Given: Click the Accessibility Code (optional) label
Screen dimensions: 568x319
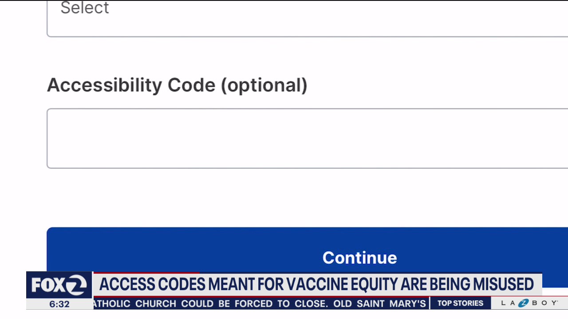Looking at the screenshot, I should coord(177,85).
